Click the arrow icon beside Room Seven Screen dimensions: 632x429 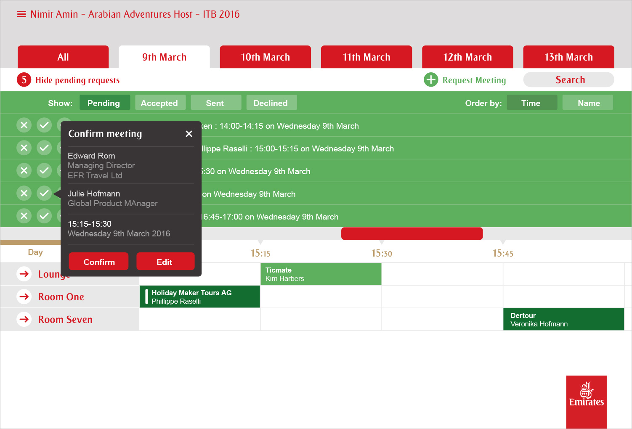24,319
